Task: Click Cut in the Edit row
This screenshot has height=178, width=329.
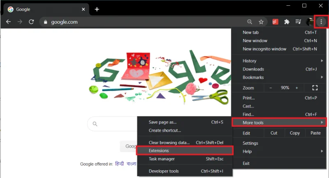Action: coord(274,133)
